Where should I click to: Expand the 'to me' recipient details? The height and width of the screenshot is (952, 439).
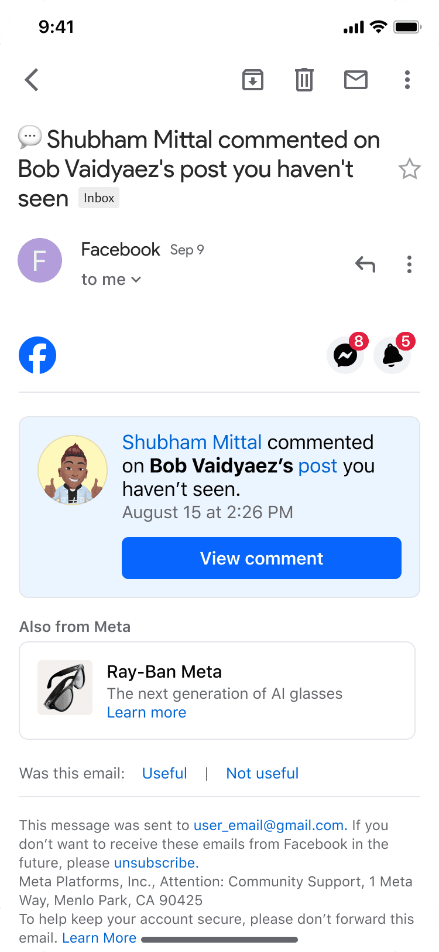112,280
